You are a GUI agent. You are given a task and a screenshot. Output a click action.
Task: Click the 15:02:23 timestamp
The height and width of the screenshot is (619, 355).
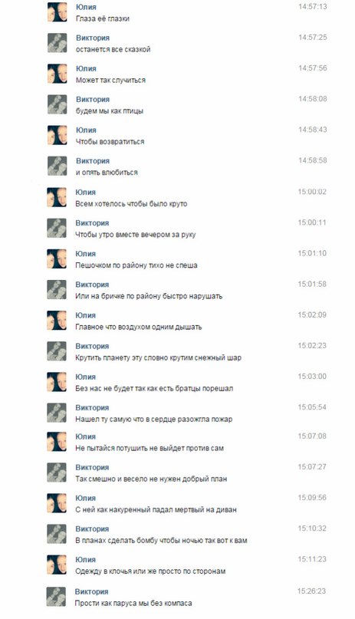point(312,346)
